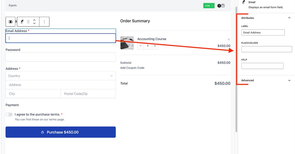Screen dimensions: 295x154
Task: Click the Add Coupon Code link
Action: [132, 68]
